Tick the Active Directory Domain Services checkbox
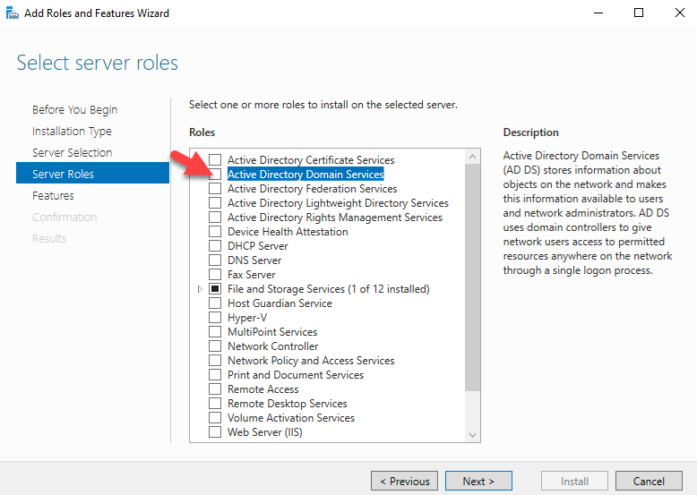This screenshot has width=697, height=495. (x=215, y=174)
